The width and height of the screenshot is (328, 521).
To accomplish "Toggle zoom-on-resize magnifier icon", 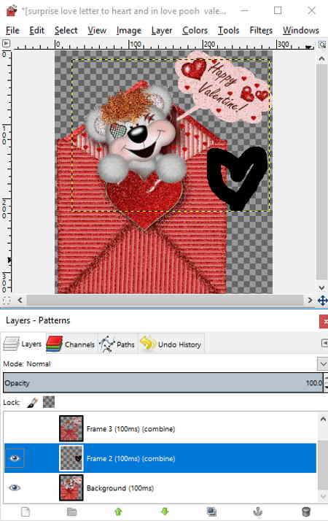I will pos(322,44).
